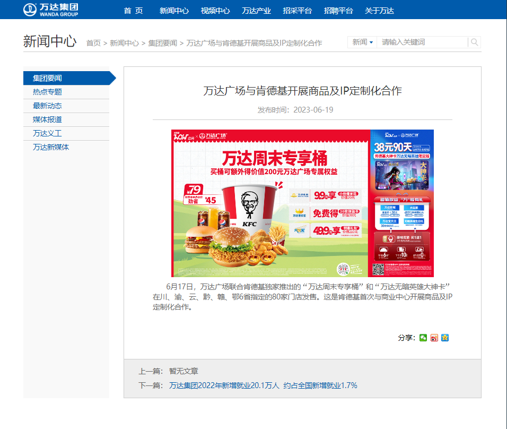Click the QR code in the banner

coord(378,269)
